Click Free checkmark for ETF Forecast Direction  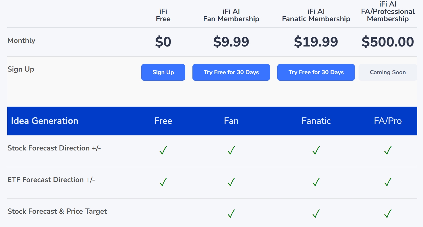163,182
